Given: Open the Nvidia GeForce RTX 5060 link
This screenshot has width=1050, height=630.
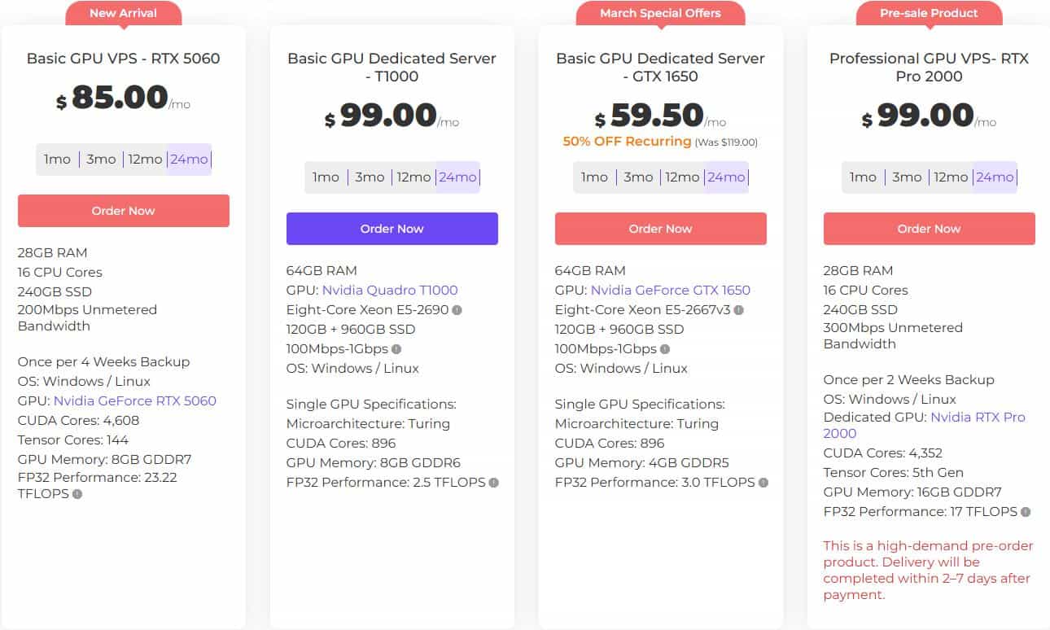Looking at the screenshot, I should pyautogui.click(x=135, y=400).
